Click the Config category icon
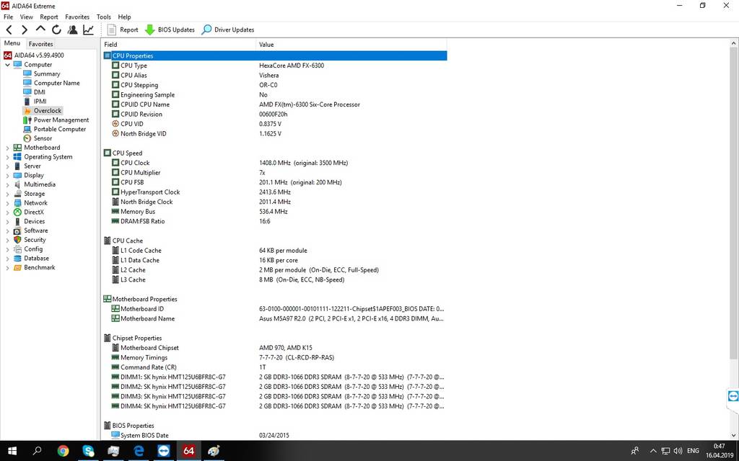This screenshot has height=461, width=739. point(17,249)
